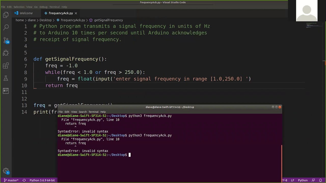This screenshot has height=183, width=326.
Task: Click last 'SyntaxError: invalid syntax' in terminal
Action: 83,151
